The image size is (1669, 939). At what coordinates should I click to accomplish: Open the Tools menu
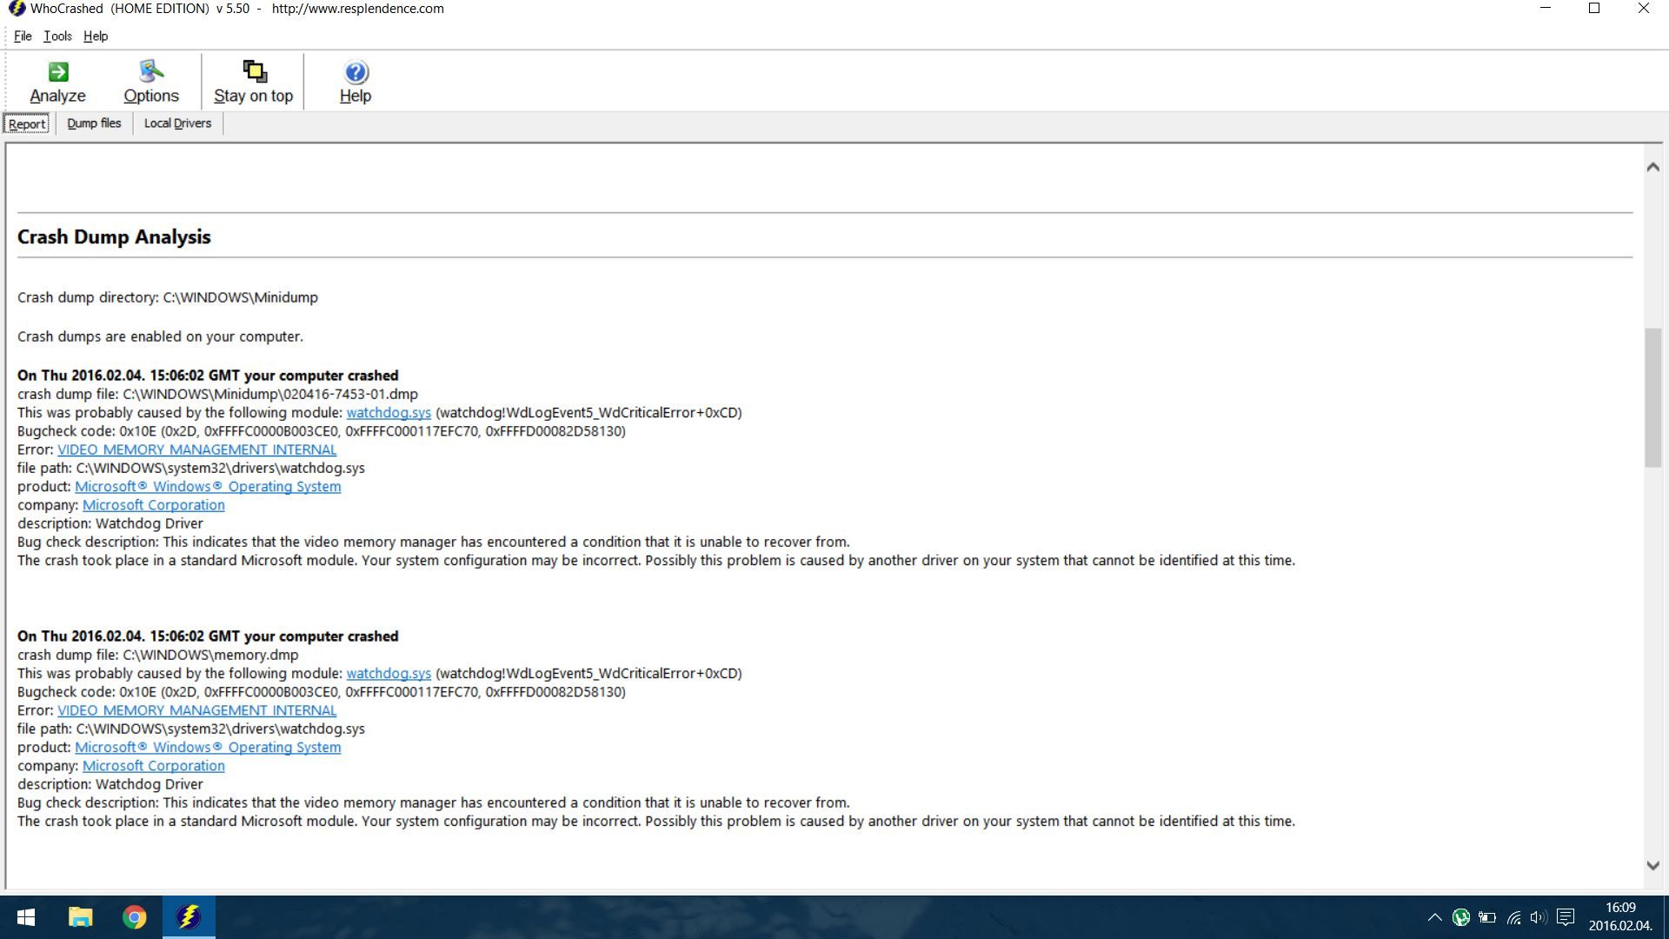tap(57, 36)
